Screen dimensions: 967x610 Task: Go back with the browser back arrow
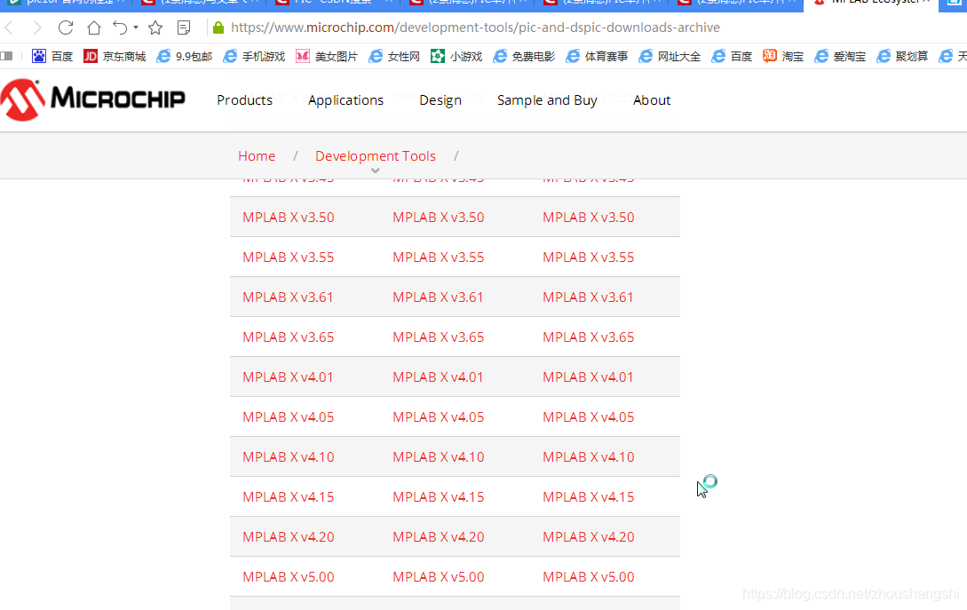tap(9, 28)
